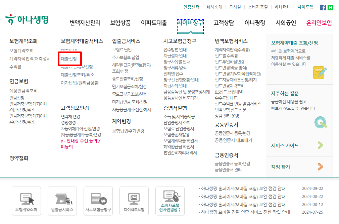339x224 pixels.
Task: Select 대출신청 under 보험계약대출서비스
Action: point(69,59)
